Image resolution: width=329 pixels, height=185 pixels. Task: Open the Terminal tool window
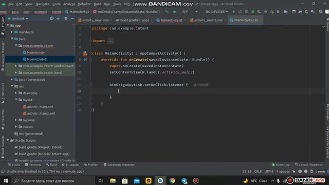click(x=33, y=164)
